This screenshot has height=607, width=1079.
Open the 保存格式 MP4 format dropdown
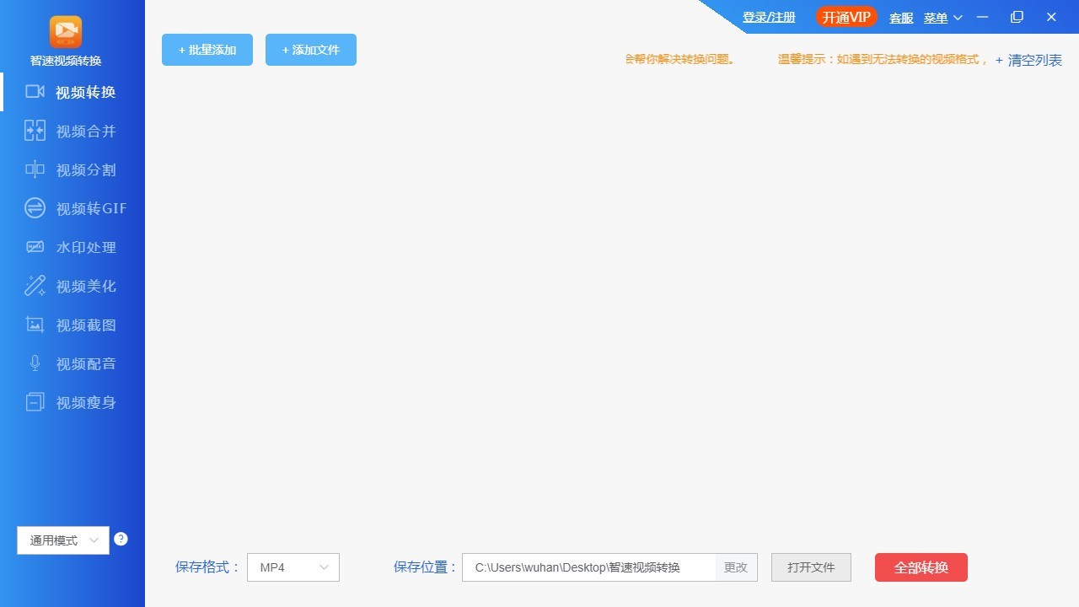pos(293,567)
